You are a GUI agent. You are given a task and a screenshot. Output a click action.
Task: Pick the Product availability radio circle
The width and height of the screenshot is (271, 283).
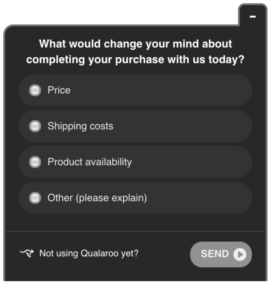tap(35, 162)
